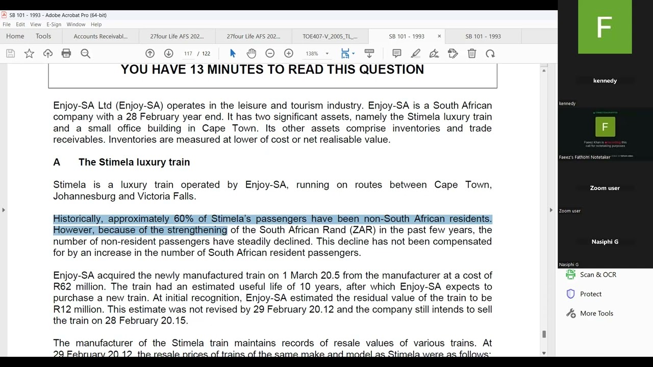Screen dimensions: 653x367
Task: Switch to the second 27four Life AFS tab
Action: (254, 36)
